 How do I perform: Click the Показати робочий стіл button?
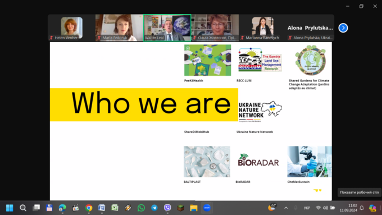(x=360, y=192)
